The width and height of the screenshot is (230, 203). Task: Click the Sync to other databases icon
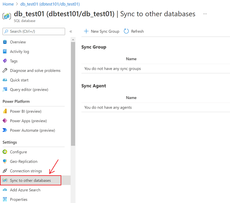coord(5,180)
